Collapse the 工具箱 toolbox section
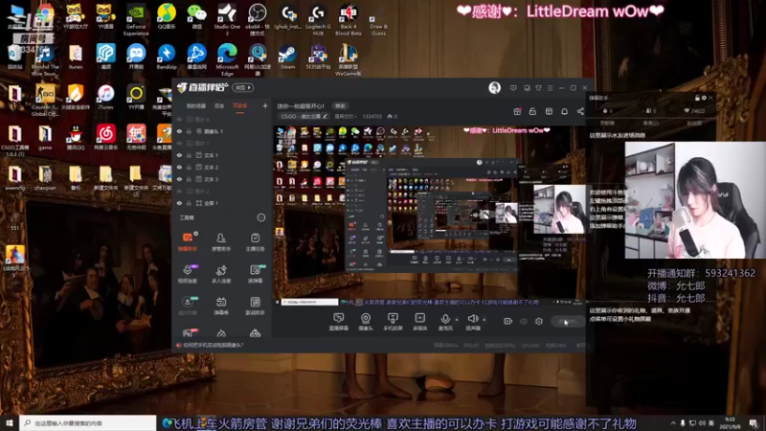The image size is (766, 431). [x=260, y=217]
